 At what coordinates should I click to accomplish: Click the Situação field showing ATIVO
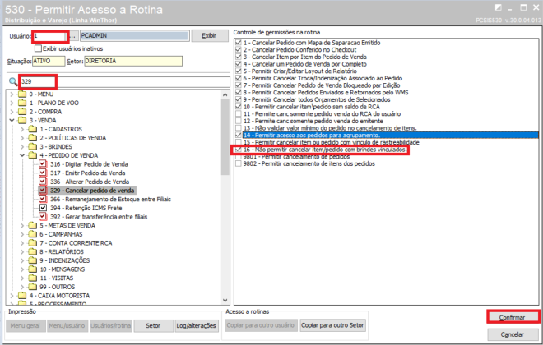tap(49, 61)
